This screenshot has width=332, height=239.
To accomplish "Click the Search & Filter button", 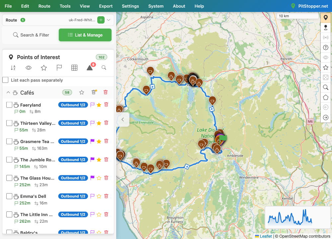I will [x=31, y=35].
